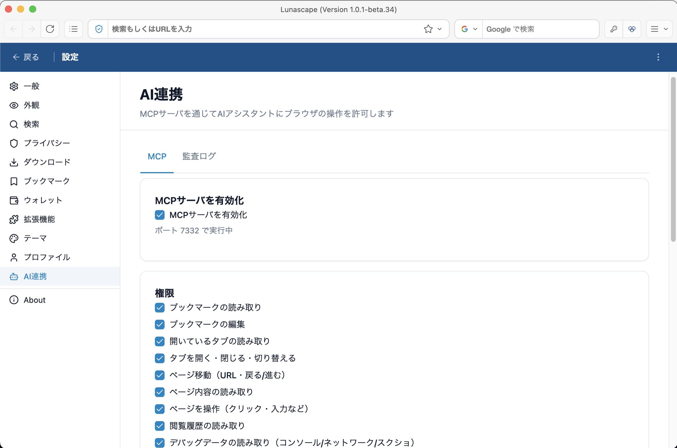
Task: Open 外観 appearance eye icon
Action: [x=14, y=105]
